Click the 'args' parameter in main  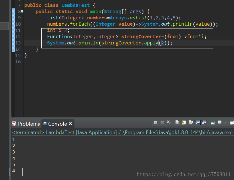click(x=135, y=12)
